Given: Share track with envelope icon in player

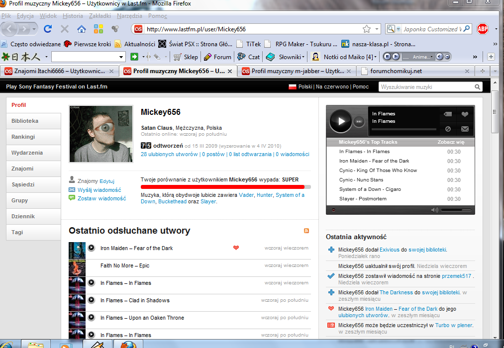Looking at the screenshot, I should [465, 129].
